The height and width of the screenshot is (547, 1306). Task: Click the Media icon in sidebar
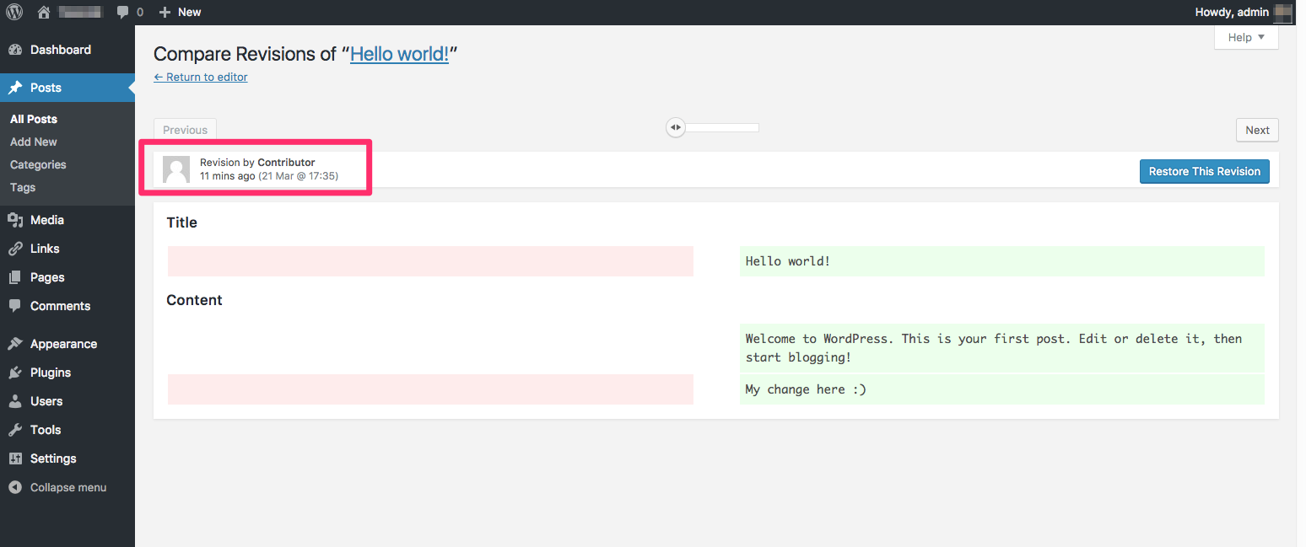15,220
